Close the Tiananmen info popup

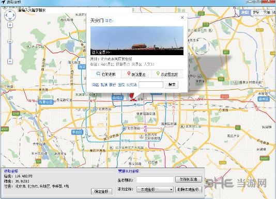182,18
